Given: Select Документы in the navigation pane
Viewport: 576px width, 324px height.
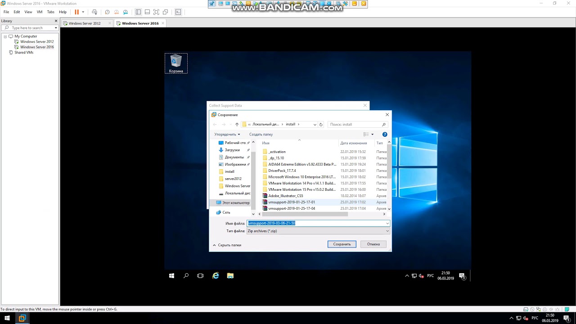Looking at the screenshot, I should point(234,157).
